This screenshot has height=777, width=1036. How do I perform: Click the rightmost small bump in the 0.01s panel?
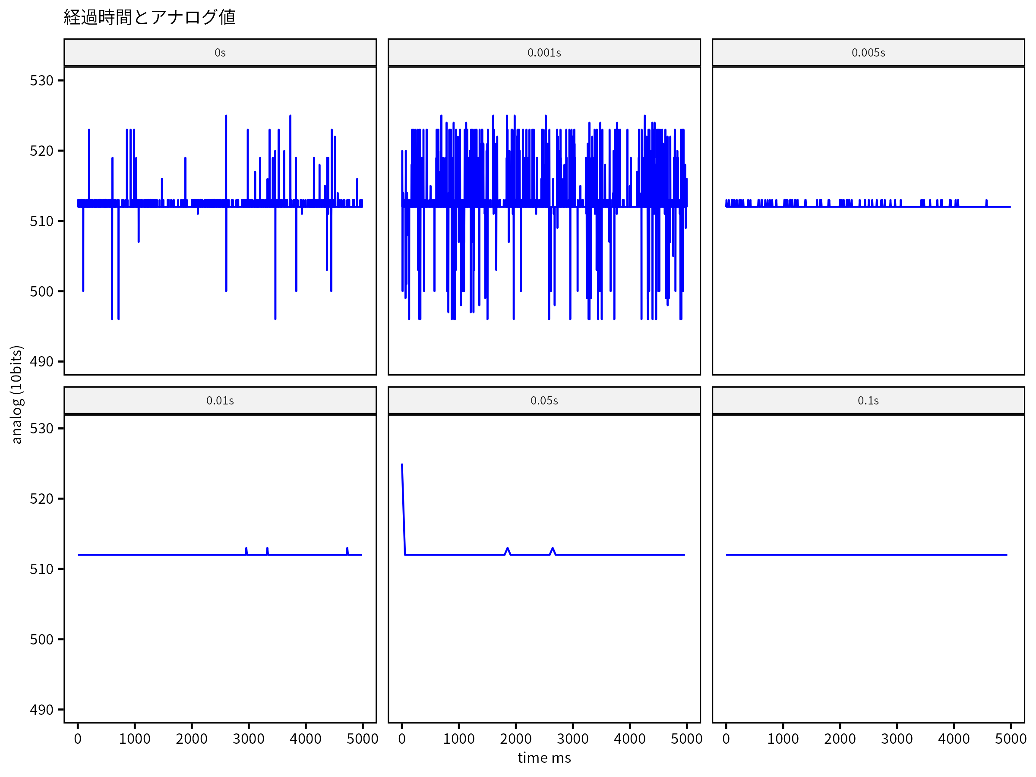[x=347, y=550]
